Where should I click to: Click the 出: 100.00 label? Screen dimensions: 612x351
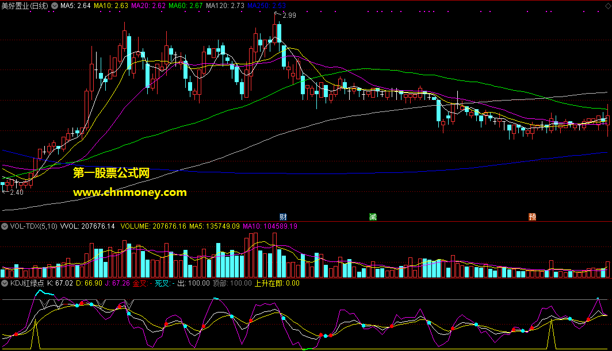[x=194, y=283]
